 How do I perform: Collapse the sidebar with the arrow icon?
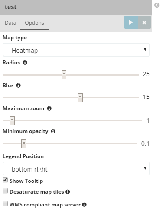pyautogui.click(x=157, y=5)
